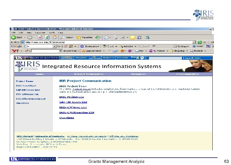Open the Help menu
This screenshot has height=165, width=231.
click(61, 33)
